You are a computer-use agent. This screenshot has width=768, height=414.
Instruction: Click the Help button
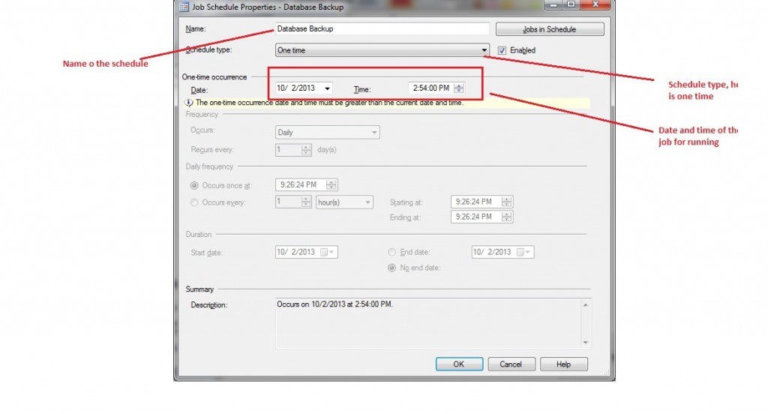[x=563, y=364]
